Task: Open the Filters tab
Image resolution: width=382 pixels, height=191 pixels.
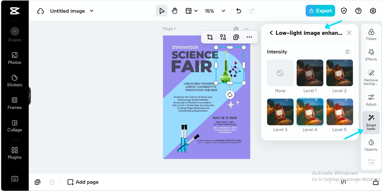Action: tap(371, 35)
